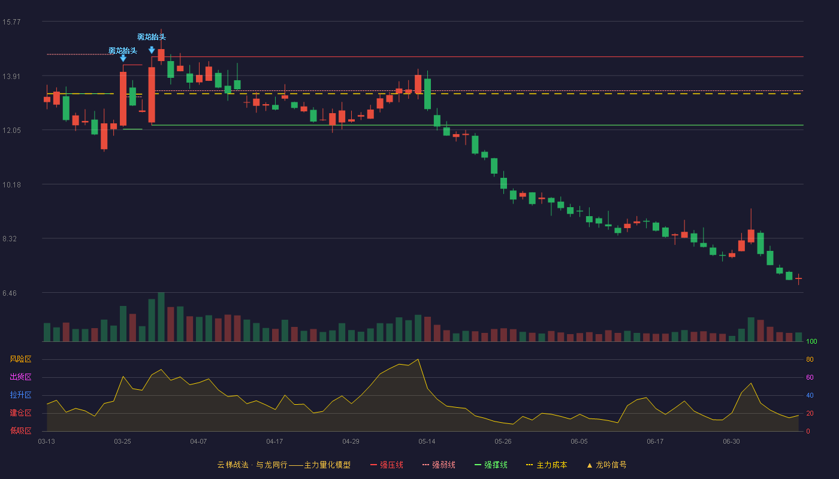
Task: Select the 出货区 zone label
Action: coord(20,377)
